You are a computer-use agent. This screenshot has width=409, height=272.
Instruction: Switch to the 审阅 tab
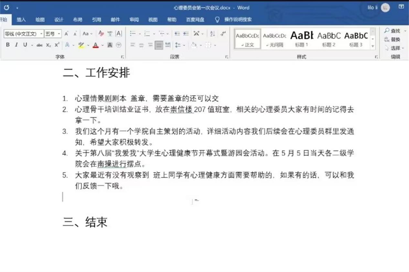(x=134, y=20)
